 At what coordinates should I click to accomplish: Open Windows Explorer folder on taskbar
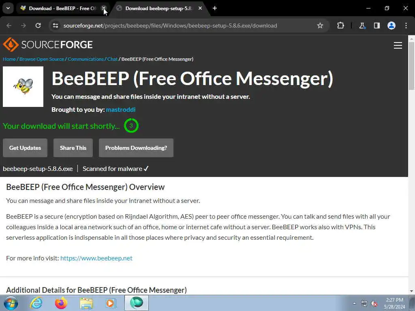(86, 303)
